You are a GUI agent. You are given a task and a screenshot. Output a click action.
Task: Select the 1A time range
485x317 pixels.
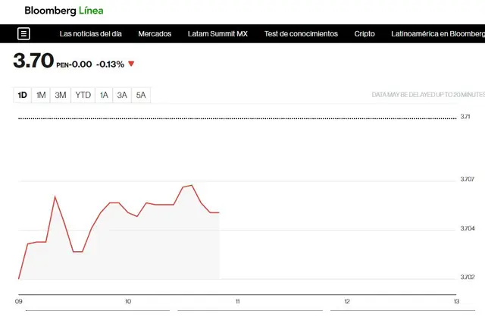104,95
